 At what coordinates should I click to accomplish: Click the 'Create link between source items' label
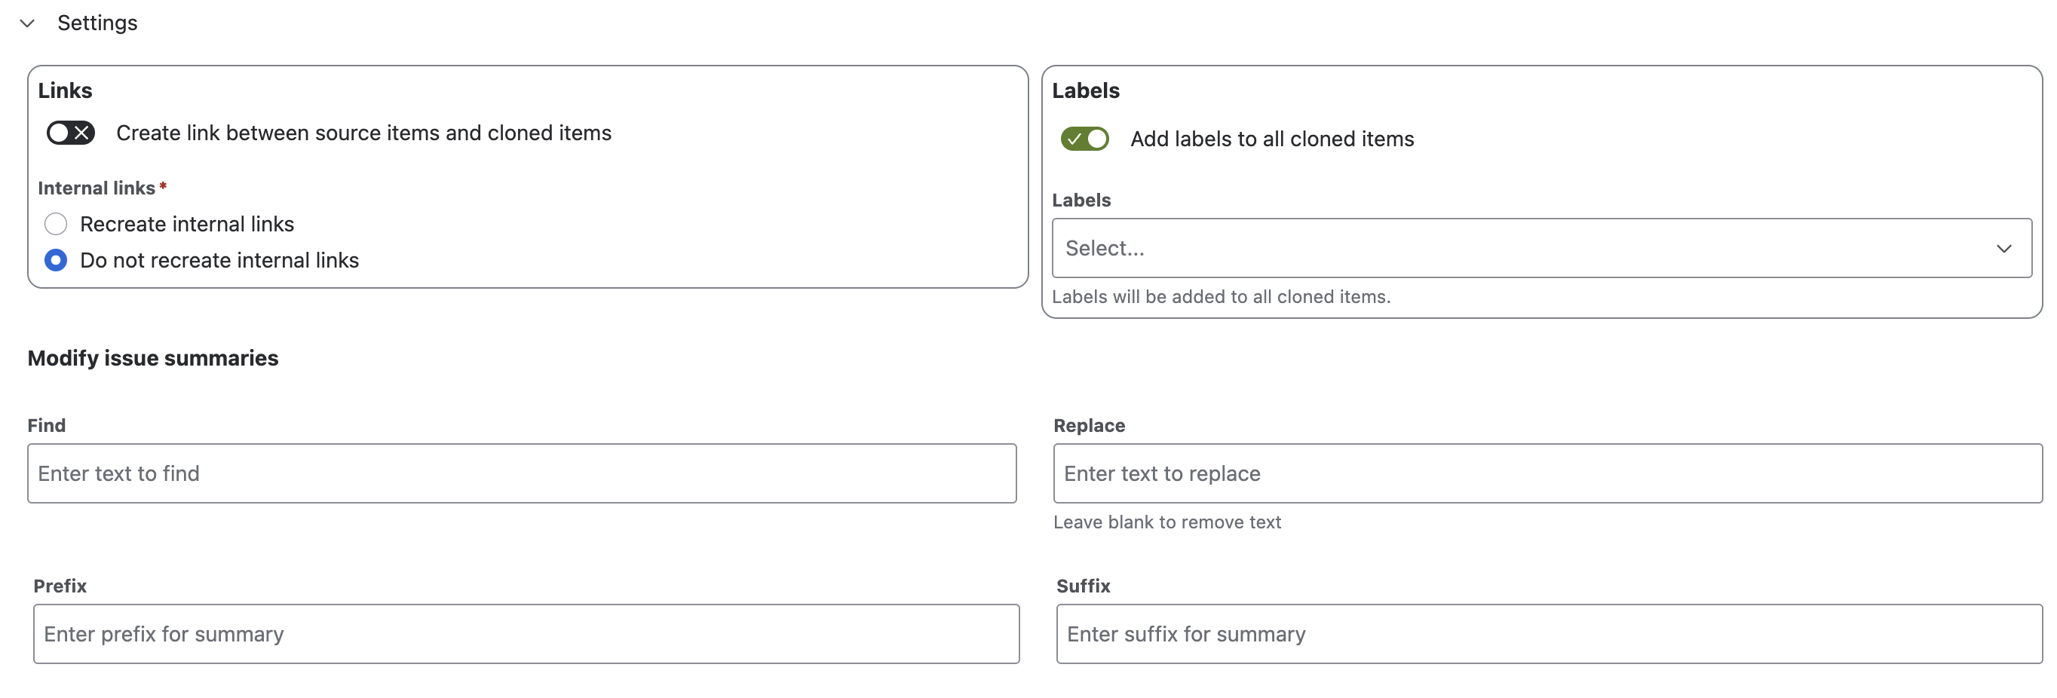click(363, 133)
